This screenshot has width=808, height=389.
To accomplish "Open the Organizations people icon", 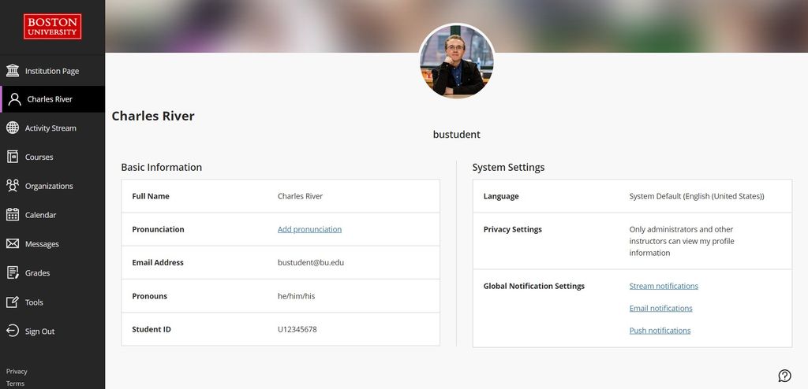I will [x=13, y=186].
